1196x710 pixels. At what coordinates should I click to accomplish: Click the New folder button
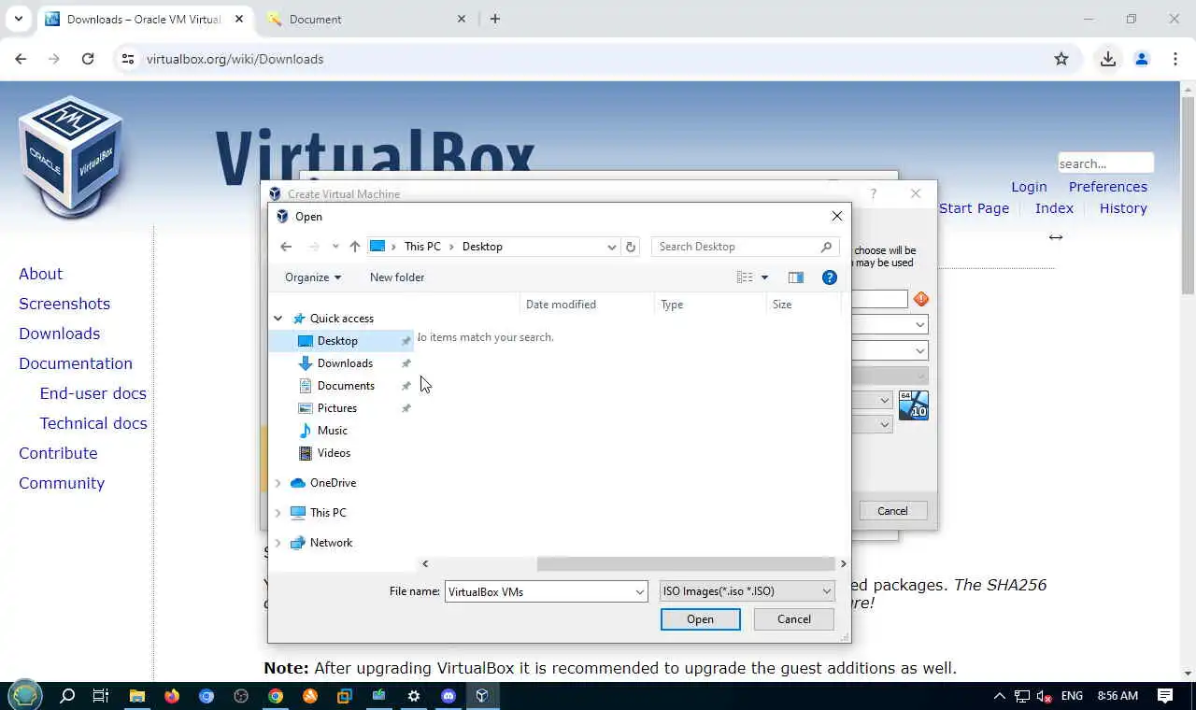coord(397,277)
